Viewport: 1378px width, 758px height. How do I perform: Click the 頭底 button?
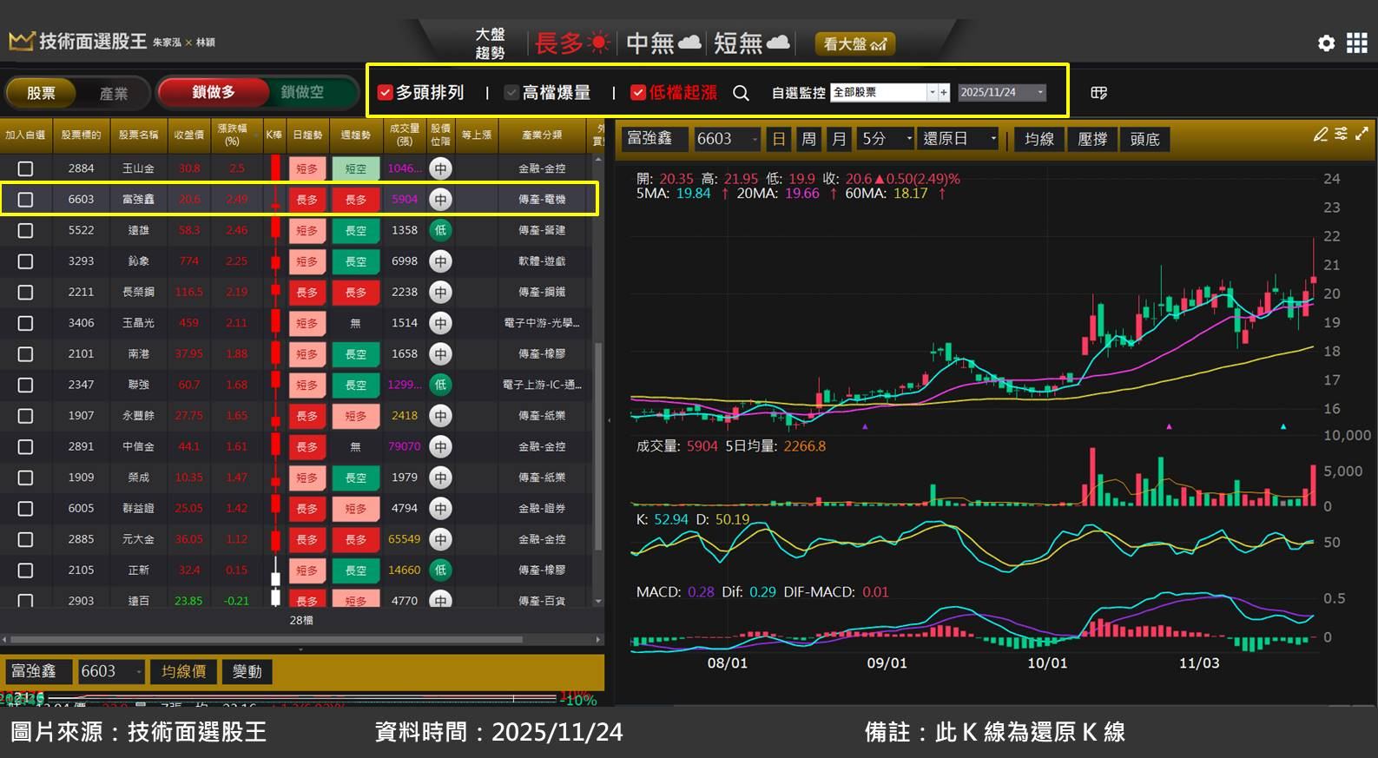tap(1145, 139)
